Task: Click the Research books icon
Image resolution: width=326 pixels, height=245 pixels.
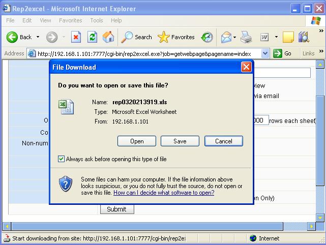Action: [304, 37]
